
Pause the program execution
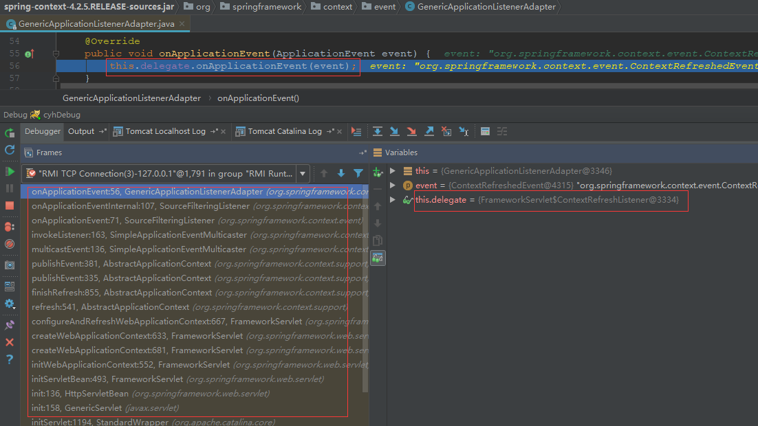click(x=10, y=188)
